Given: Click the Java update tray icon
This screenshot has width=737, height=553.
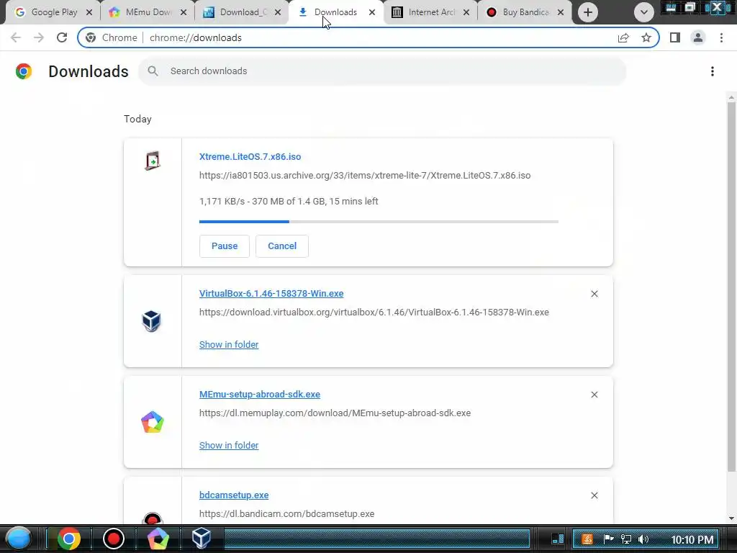Looking at the screenshot, I should [x=587, y=539].
